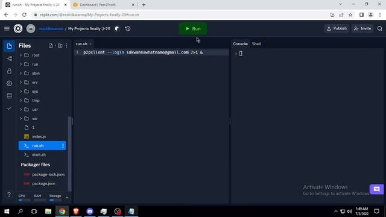Open the Replit hamburger menu

pyautogui.click(x=7, y=28)
